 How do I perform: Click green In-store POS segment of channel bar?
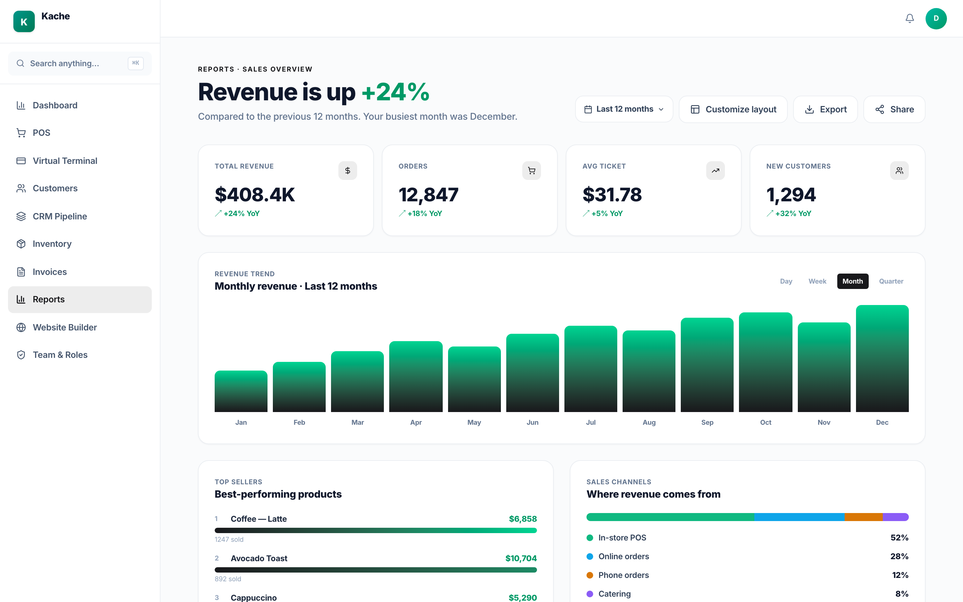pyautogui.click(x=670, y=517)
